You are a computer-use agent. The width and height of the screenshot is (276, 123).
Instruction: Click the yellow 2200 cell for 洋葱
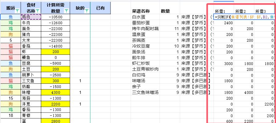[56, 104]
